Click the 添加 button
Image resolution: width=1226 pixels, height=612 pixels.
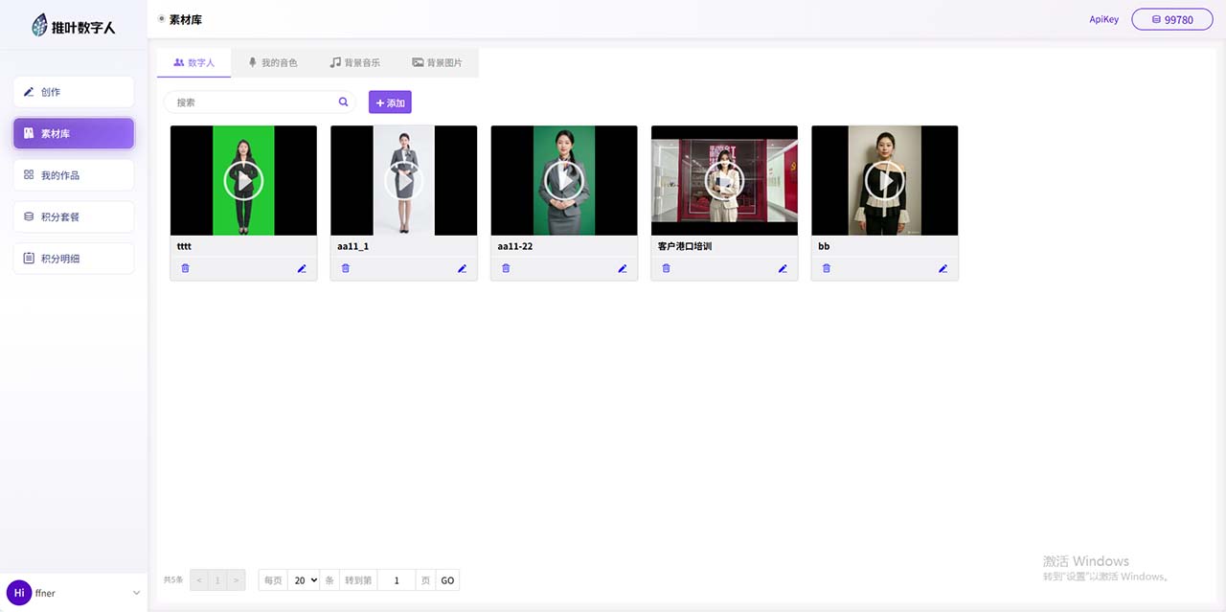click(390, 102)
